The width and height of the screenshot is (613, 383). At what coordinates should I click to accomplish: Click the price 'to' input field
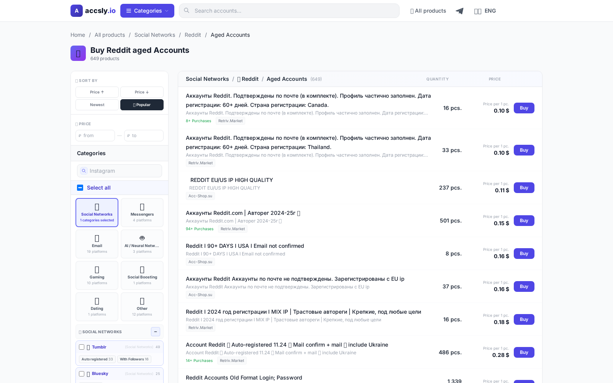click(144, 136)
